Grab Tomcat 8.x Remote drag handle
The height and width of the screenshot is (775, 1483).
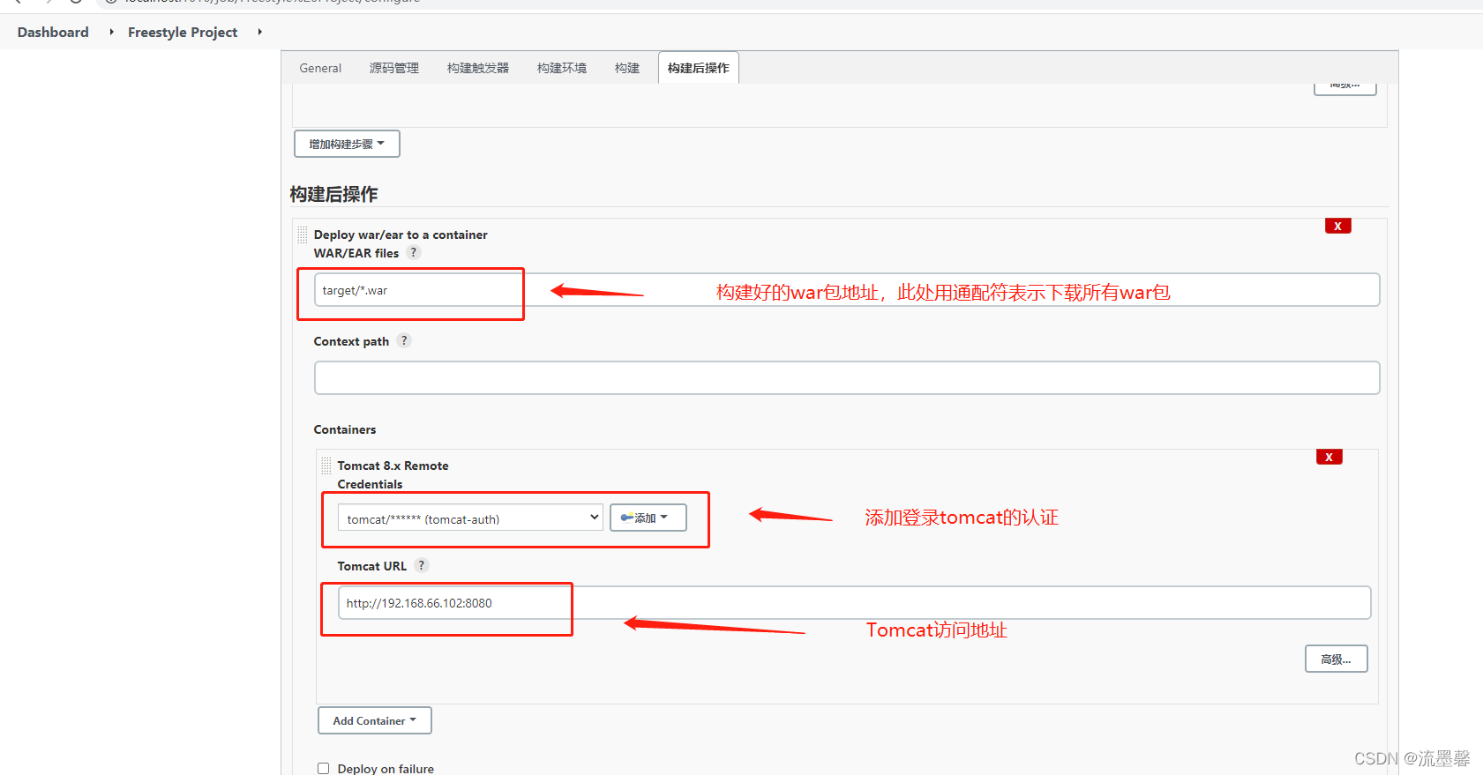click(x=326, y=466)
